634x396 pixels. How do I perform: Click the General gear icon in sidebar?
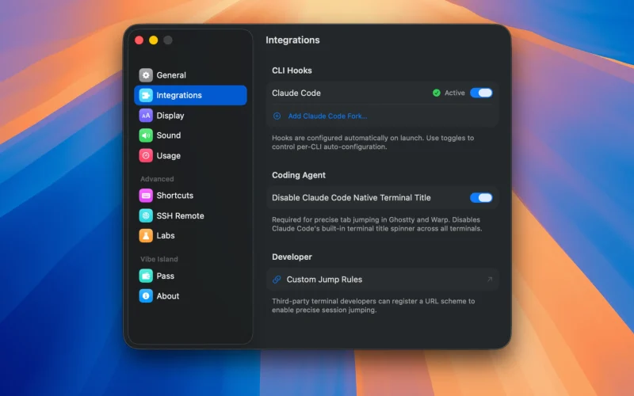pos(146,75)
